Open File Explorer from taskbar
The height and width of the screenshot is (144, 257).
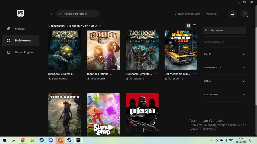pos(32,140)
